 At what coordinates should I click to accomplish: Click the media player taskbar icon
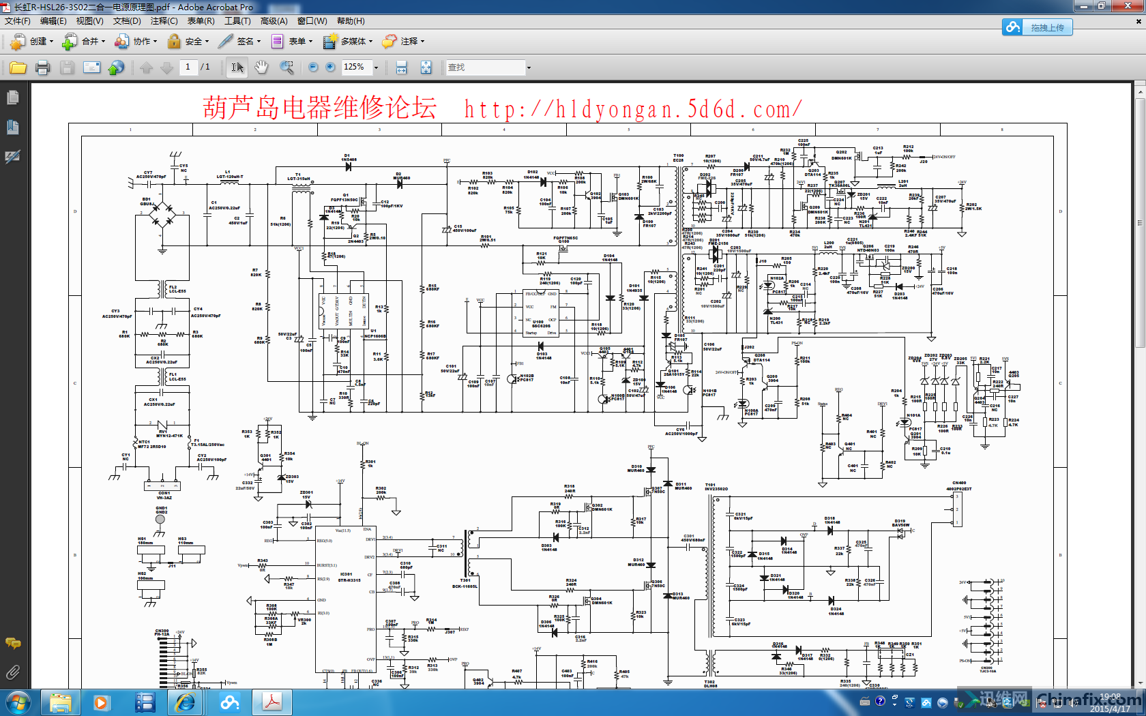(x=101, y=702)
